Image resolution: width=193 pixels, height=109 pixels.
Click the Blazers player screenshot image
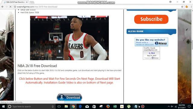[x=69, y=38]
